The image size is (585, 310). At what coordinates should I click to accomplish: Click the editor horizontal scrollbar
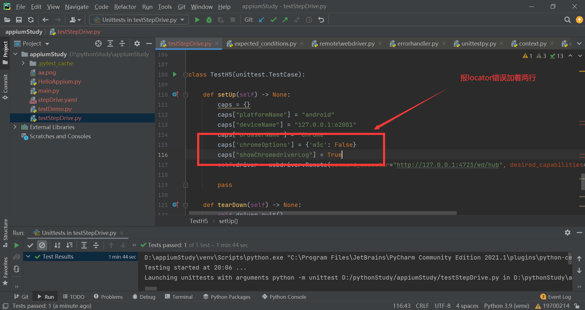[x=322, y=213]
